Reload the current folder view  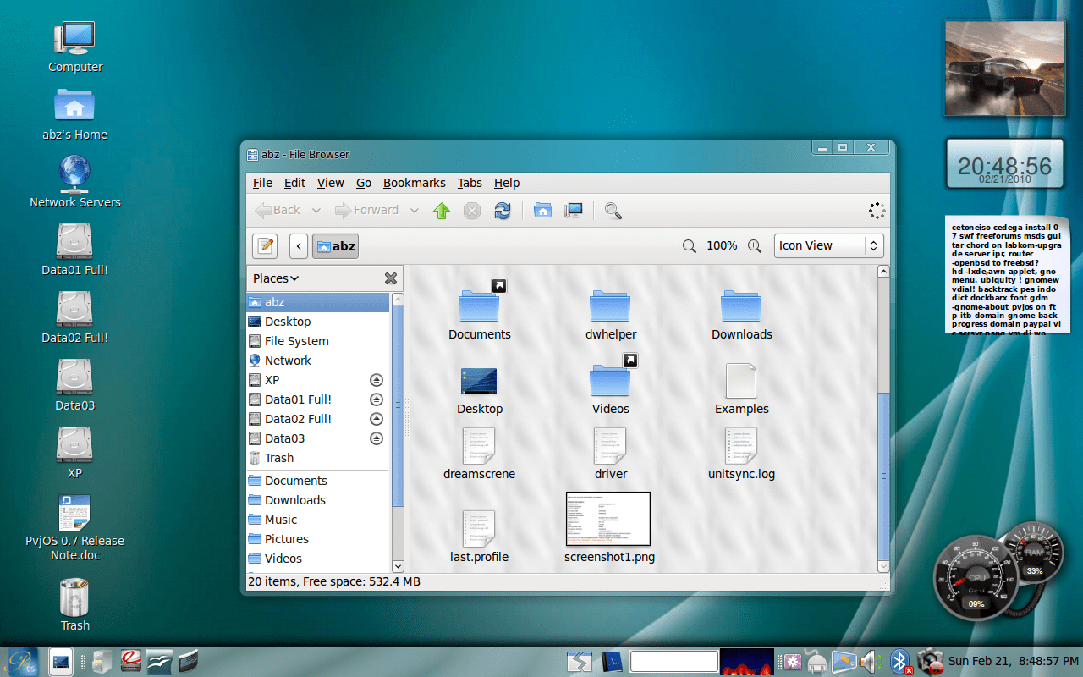(502, 210)
